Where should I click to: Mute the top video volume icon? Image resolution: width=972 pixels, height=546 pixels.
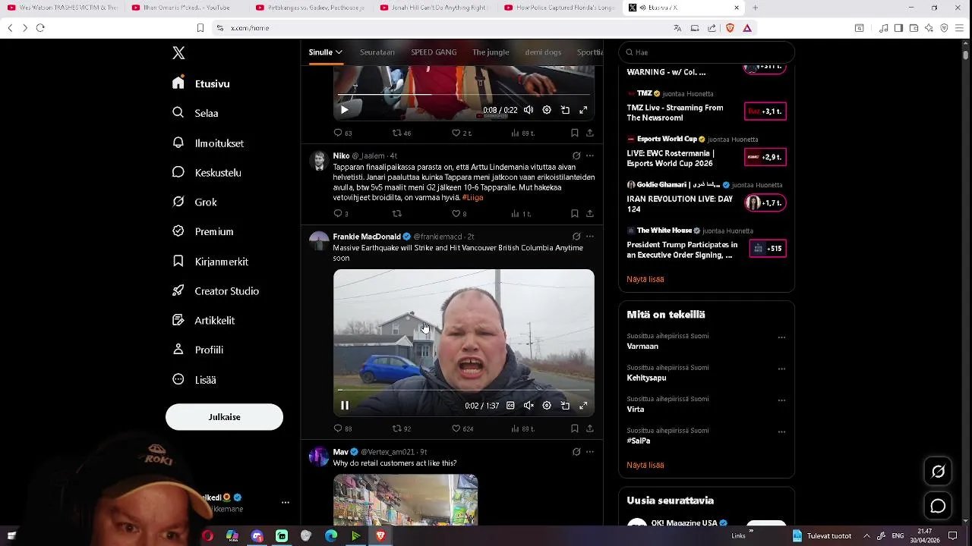tap(529, 110)
